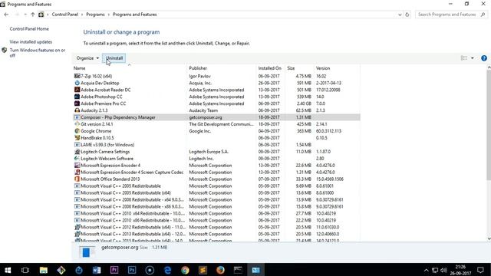Screen dimensions: 491x276
Task: Open View installed updates link
Action: tap(31, 42)
